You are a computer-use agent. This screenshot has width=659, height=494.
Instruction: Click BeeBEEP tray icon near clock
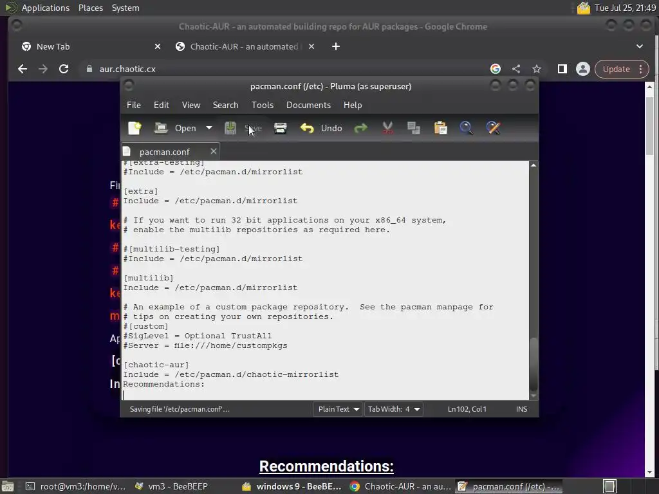pos(583,8)
